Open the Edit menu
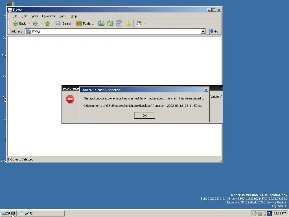 pos(24,16)
